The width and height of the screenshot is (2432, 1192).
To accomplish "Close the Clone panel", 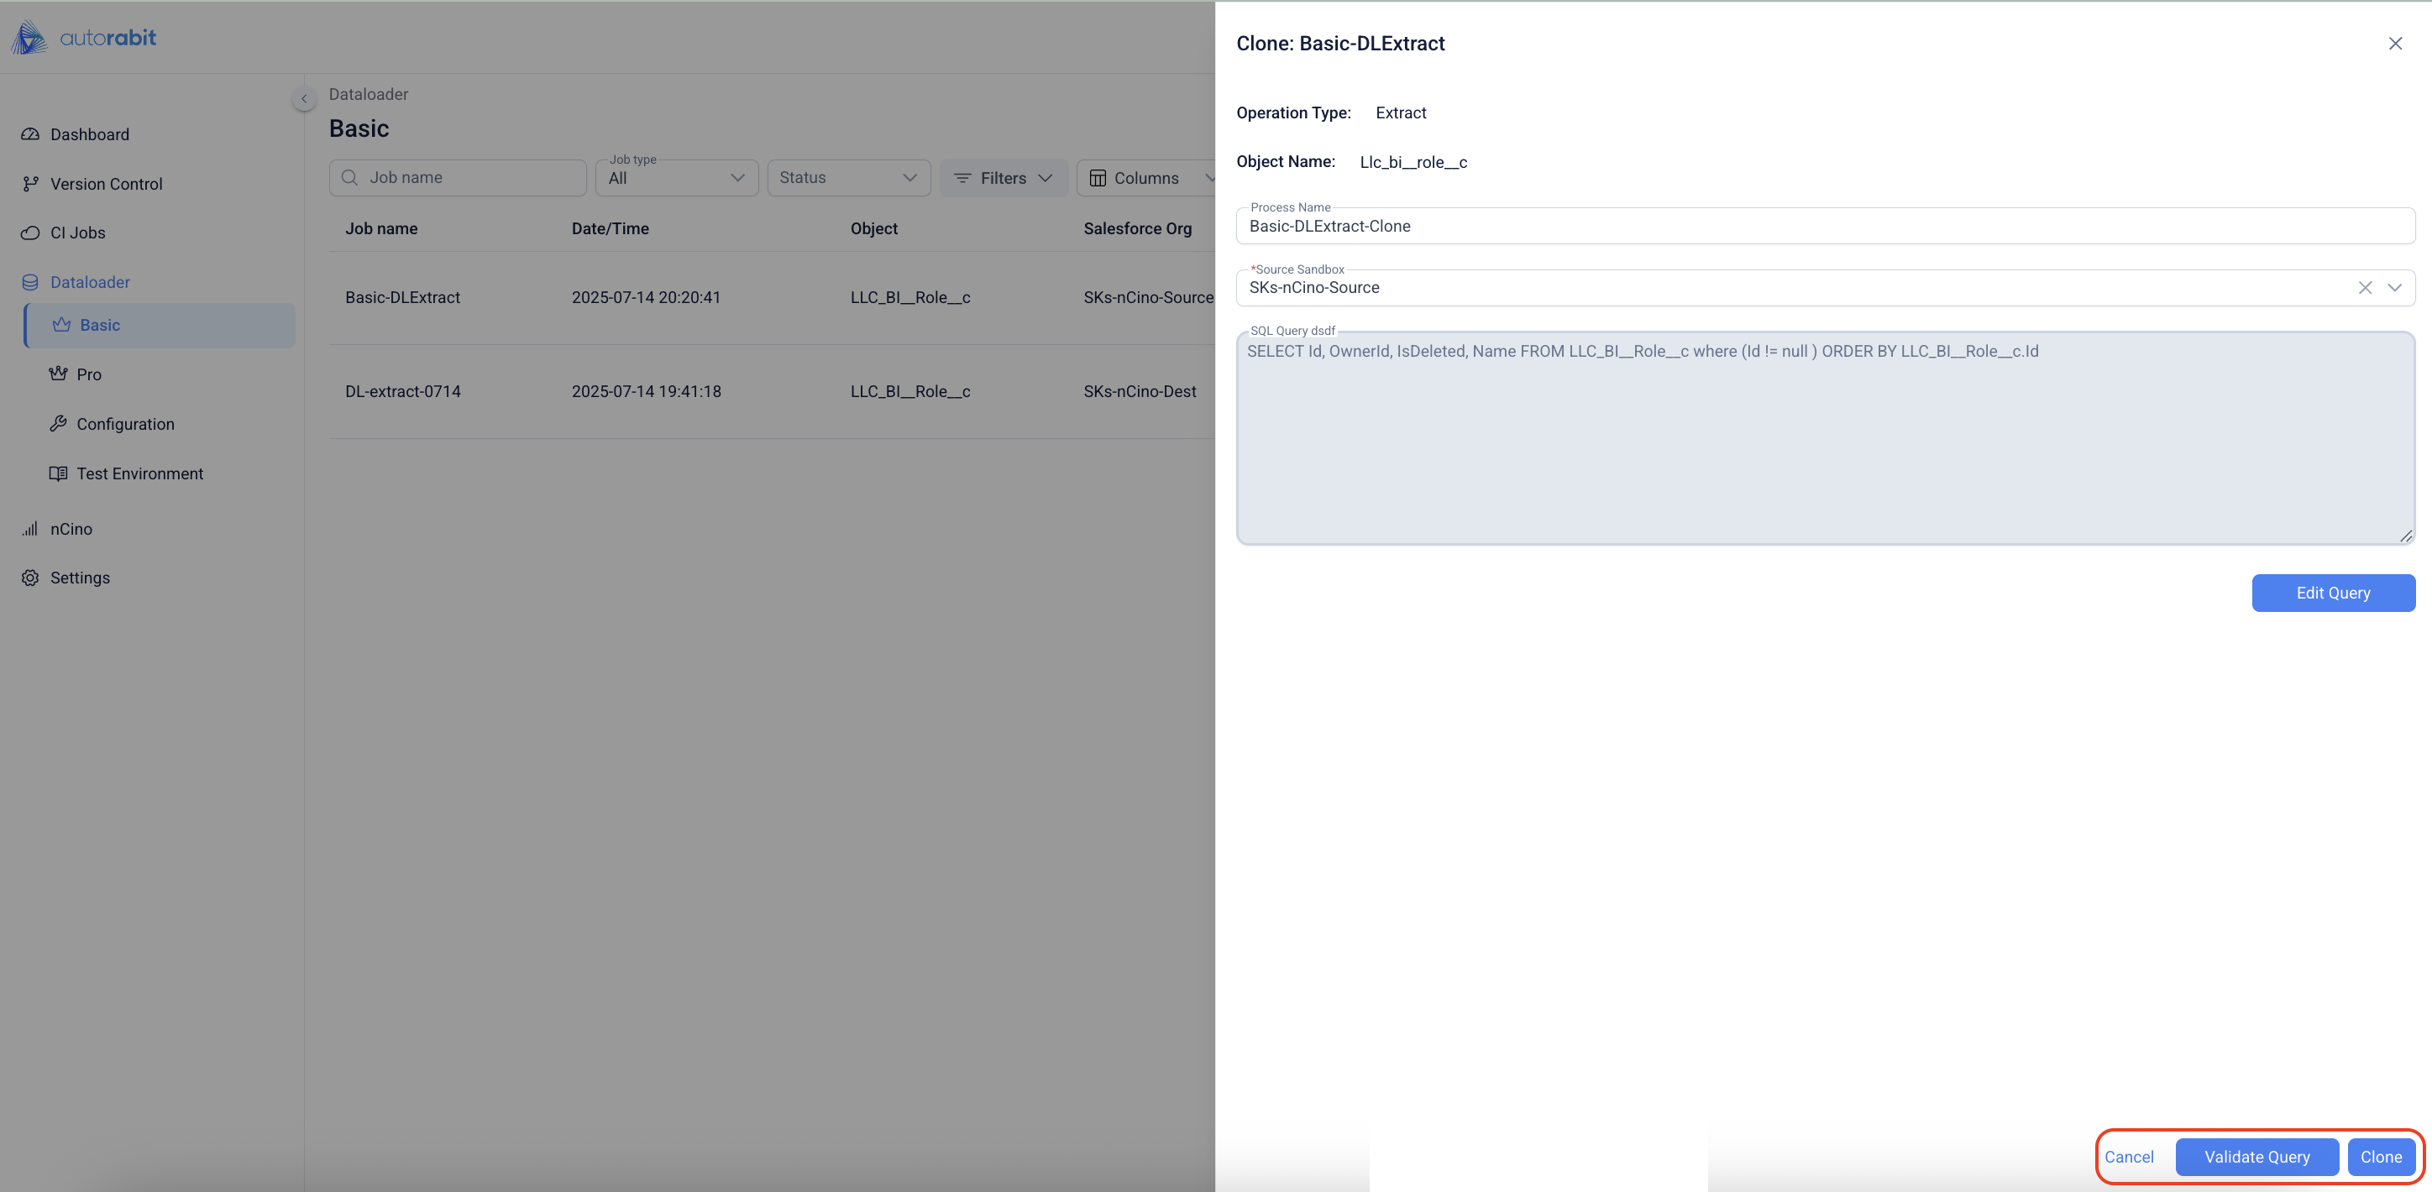I will pyautogui.click(x=2394, y=44).
